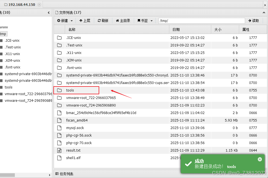Click the tools folder icon in file list
This screenshot has width=268, height=178.
(x=59, y=90)
